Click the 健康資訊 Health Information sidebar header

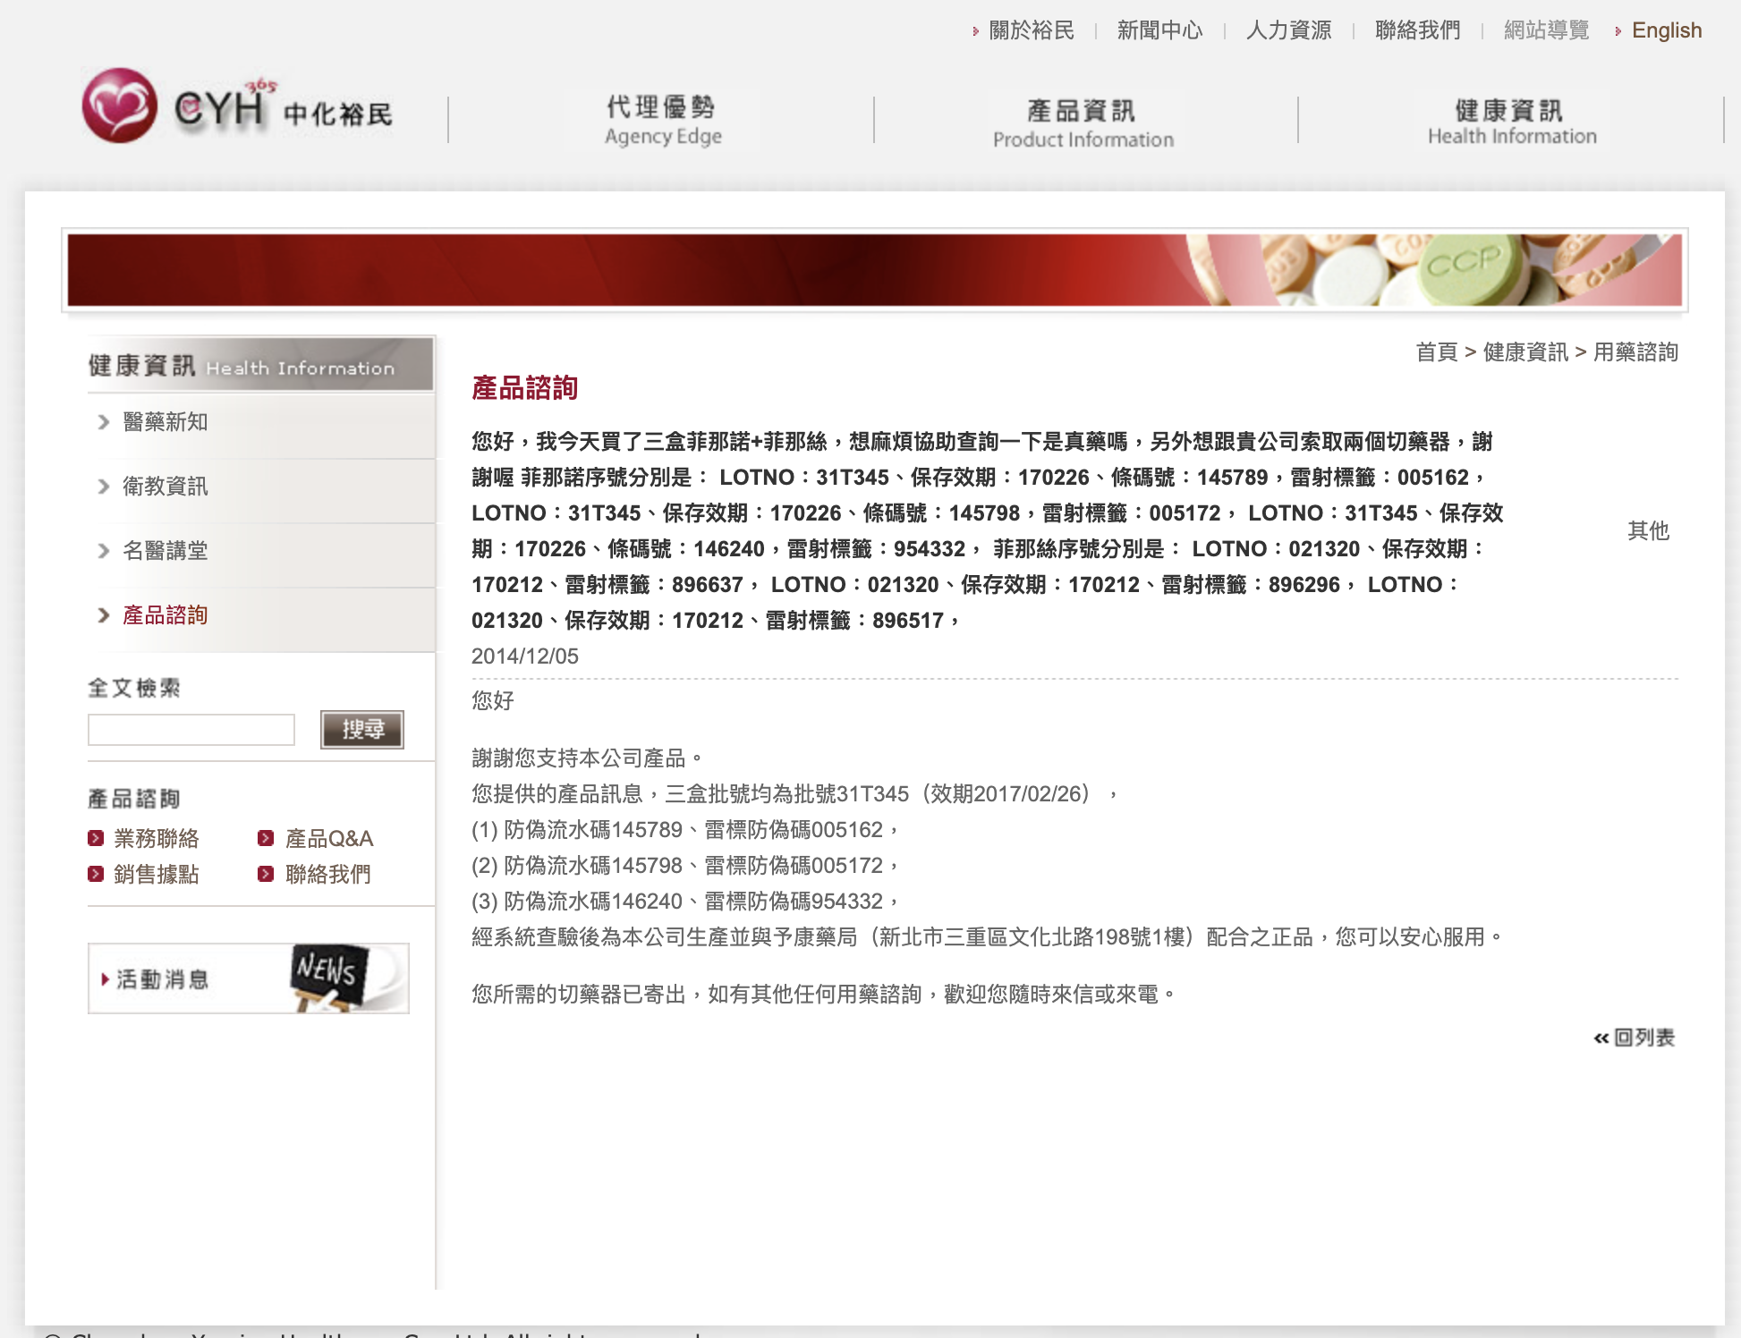260,365
